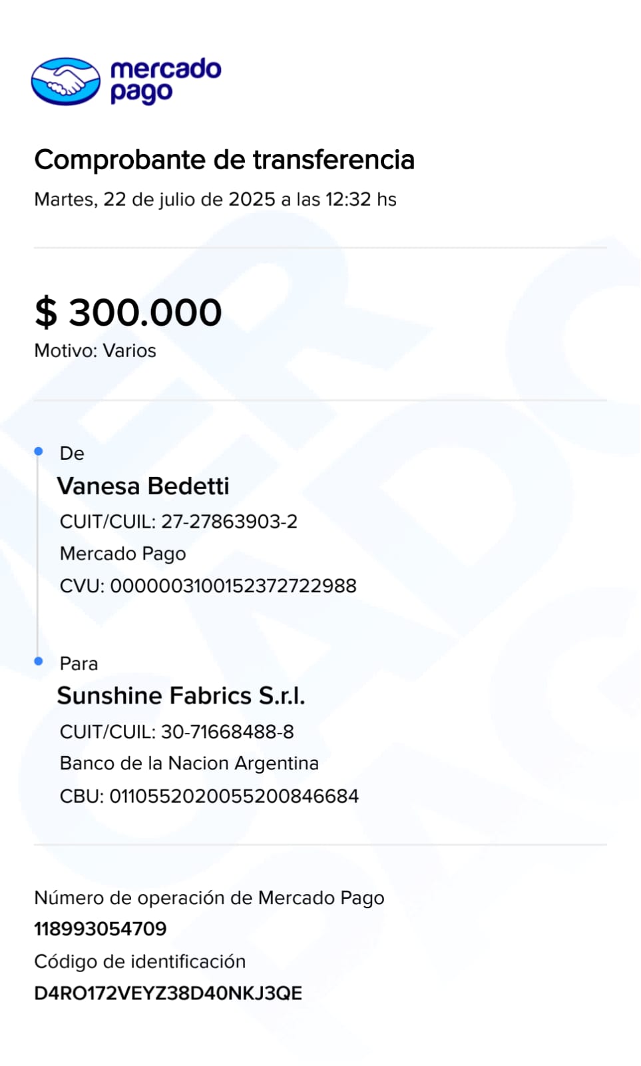The width and height of the screenshot is (641, 1066).
Task: Select operation number 118993054709
Action: point(101,928)
